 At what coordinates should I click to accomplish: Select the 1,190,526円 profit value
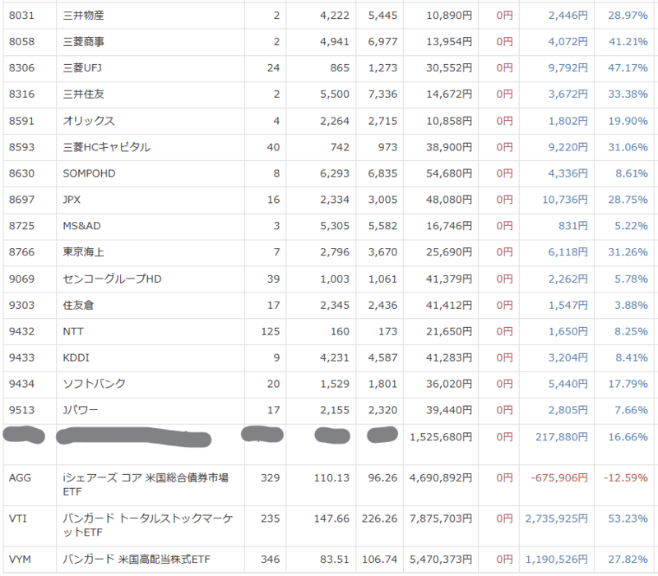click(x=557, y=560)
